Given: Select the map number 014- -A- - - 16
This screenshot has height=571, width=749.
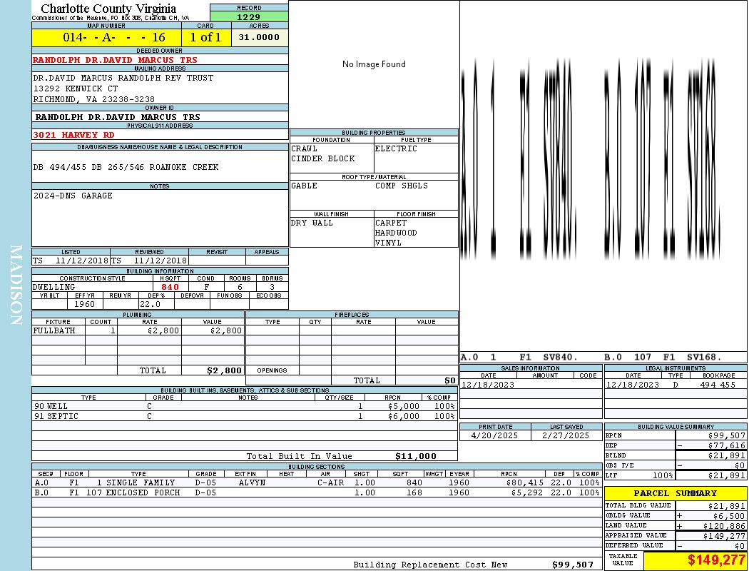Looking at the screenshot, I should [113, 37].
